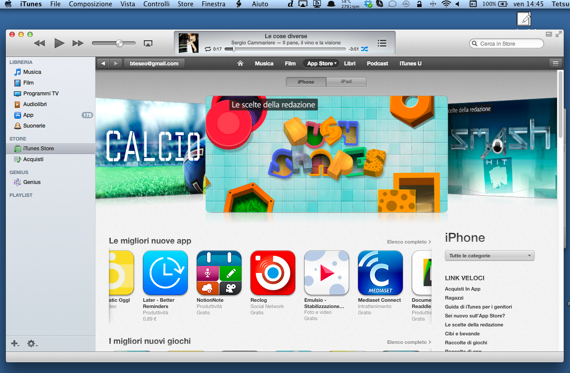Open Sei nuovo sull'App Store? link
Viewport: 570px width, 373px height.
475,316
